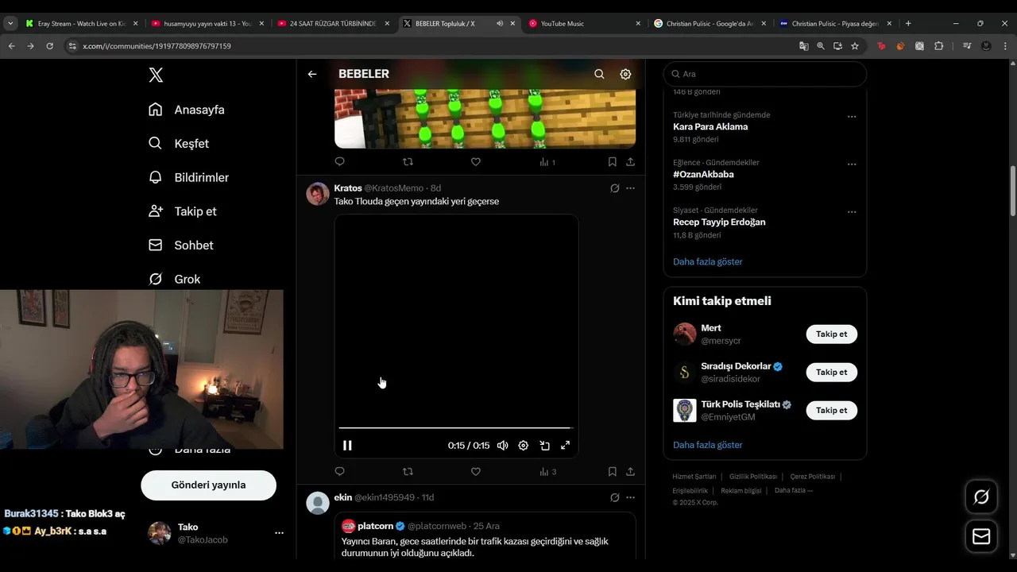Switch to Eray Stream Kick tab
1017x572 pixels.
point(81,24)
